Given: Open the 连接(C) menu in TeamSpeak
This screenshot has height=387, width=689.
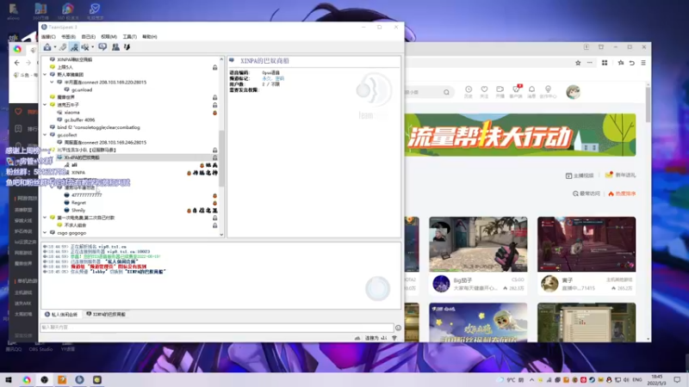Looking at the screenshot, I should pyautogui.click(x=48, y=37).
